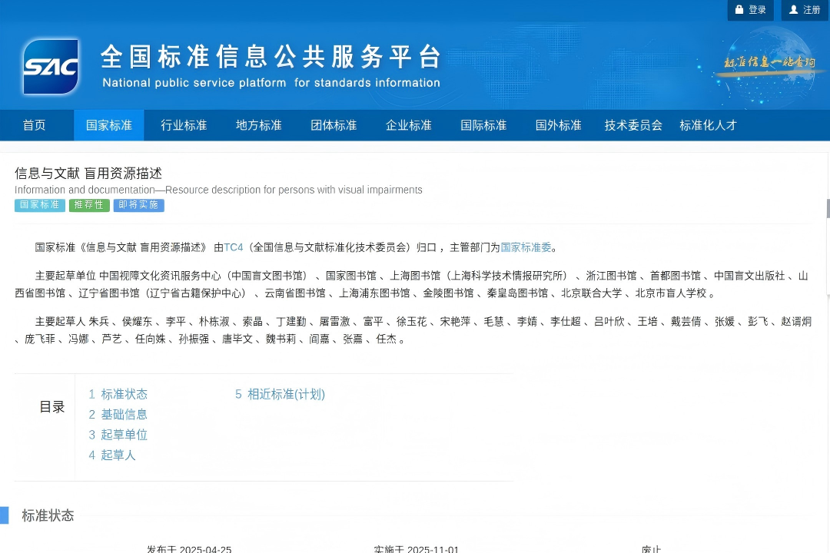Click the SAC logo icon
Screen dimensions: 830x553
(x=51, y=67)
